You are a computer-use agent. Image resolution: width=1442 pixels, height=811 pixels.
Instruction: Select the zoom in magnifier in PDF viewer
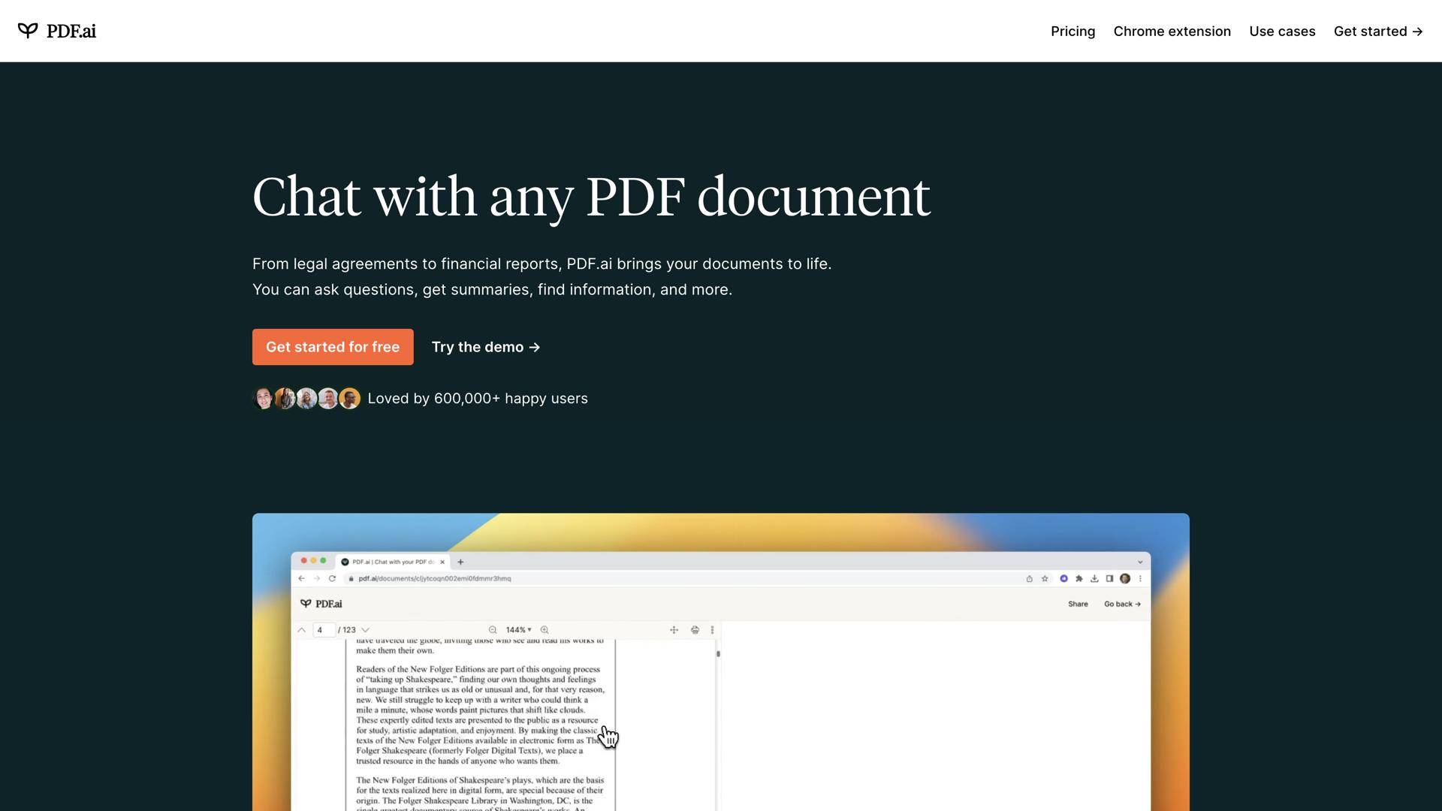(545, 630)
